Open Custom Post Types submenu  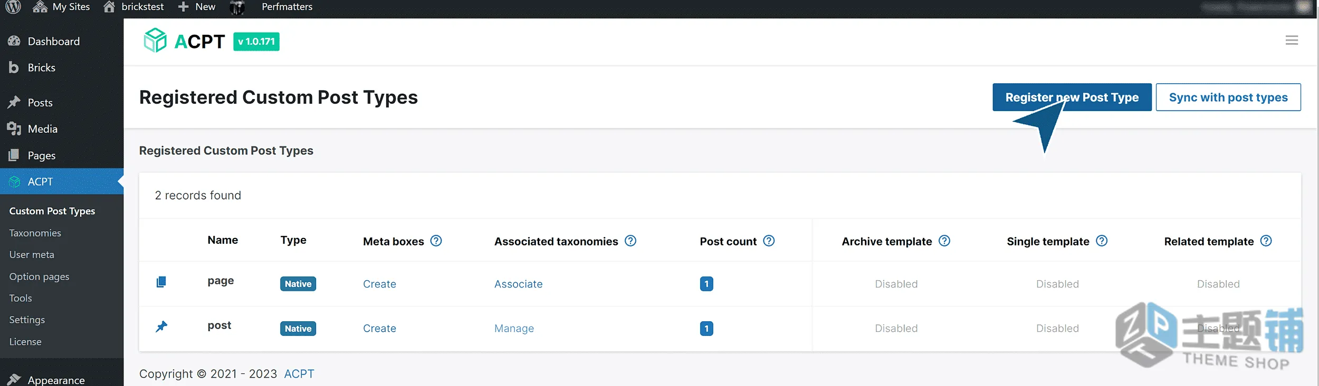coord(52,211)
